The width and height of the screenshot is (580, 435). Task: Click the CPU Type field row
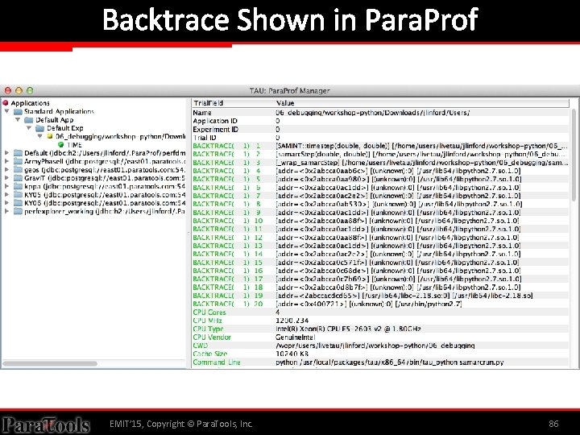[x=380, y=329]
